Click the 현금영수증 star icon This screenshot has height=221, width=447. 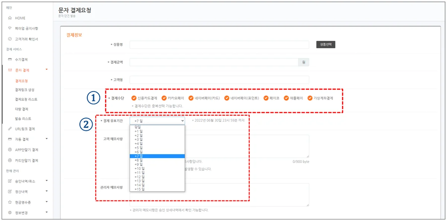(10, 202)
